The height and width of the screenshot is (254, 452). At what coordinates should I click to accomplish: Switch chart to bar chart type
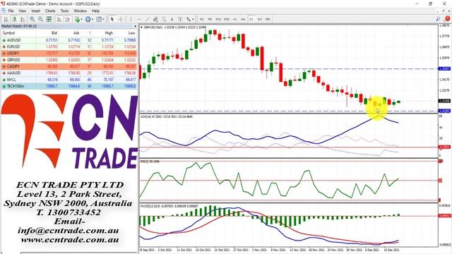[6, 19]
